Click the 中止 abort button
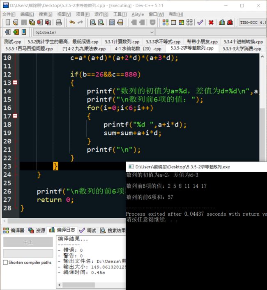267x290 pixels. 28,242
